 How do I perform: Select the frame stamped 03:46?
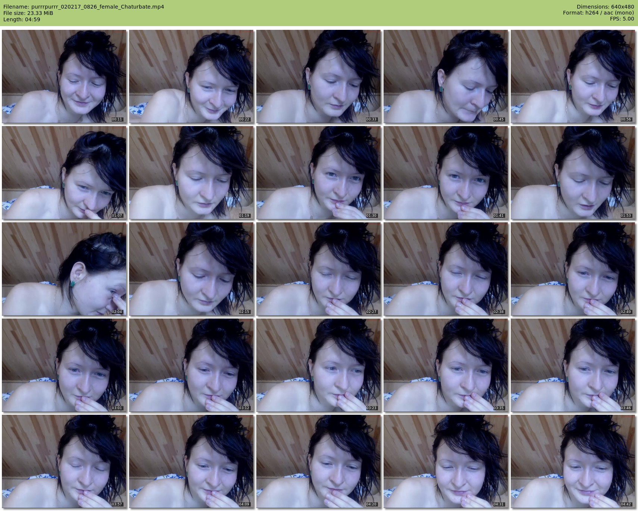pyautogui.click(x=573, y=365)
